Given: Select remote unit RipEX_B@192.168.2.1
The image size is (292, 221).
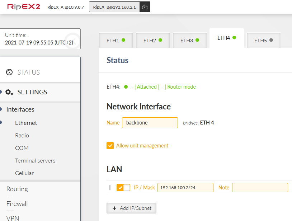Looking at the screenshot, I should [114, 7].
